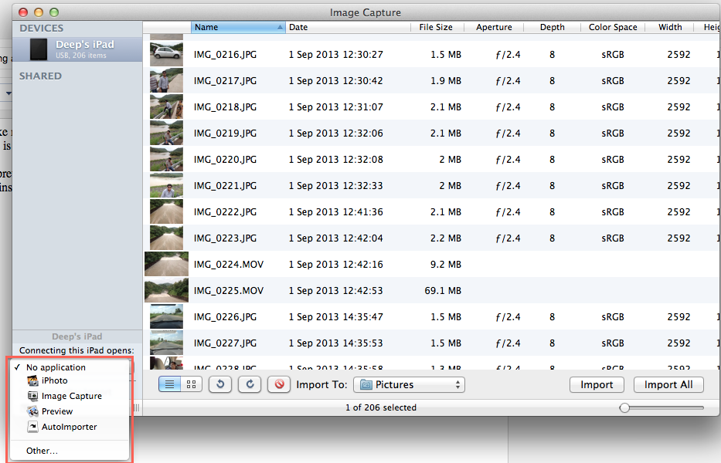Adjust the thumbnail size slider

pos(662,408)
